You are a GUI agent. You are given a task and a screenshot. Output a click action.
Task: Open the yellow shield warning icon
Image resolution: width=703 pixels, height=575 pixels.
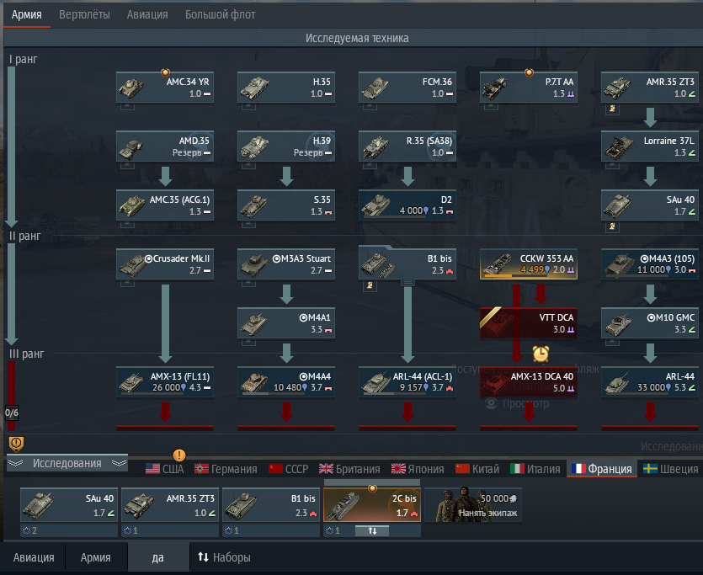[16, 445]
